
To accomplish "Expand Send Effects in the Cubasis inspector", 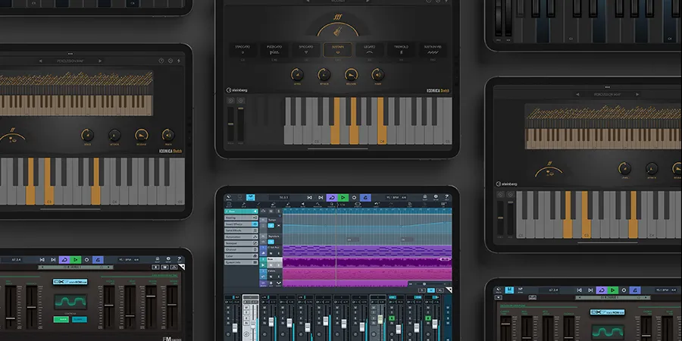I will 242,230.
